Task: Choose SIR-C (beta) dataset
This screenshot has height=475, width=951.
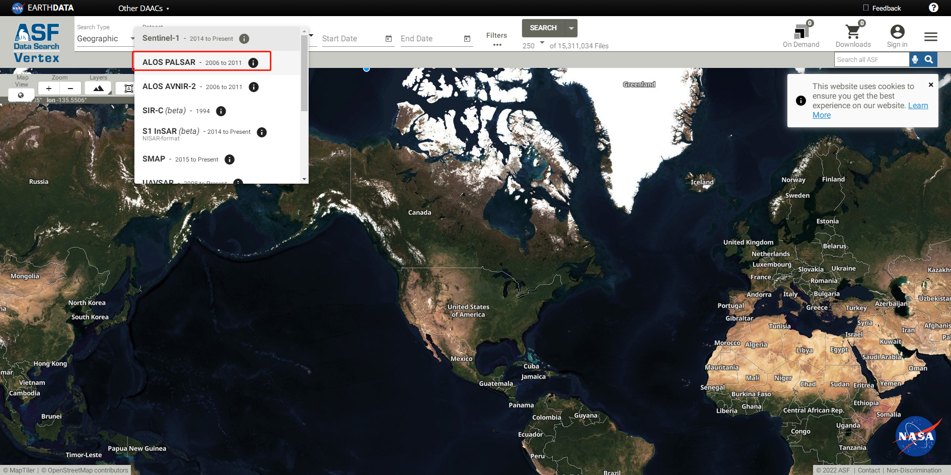Action: coord(217,111)
